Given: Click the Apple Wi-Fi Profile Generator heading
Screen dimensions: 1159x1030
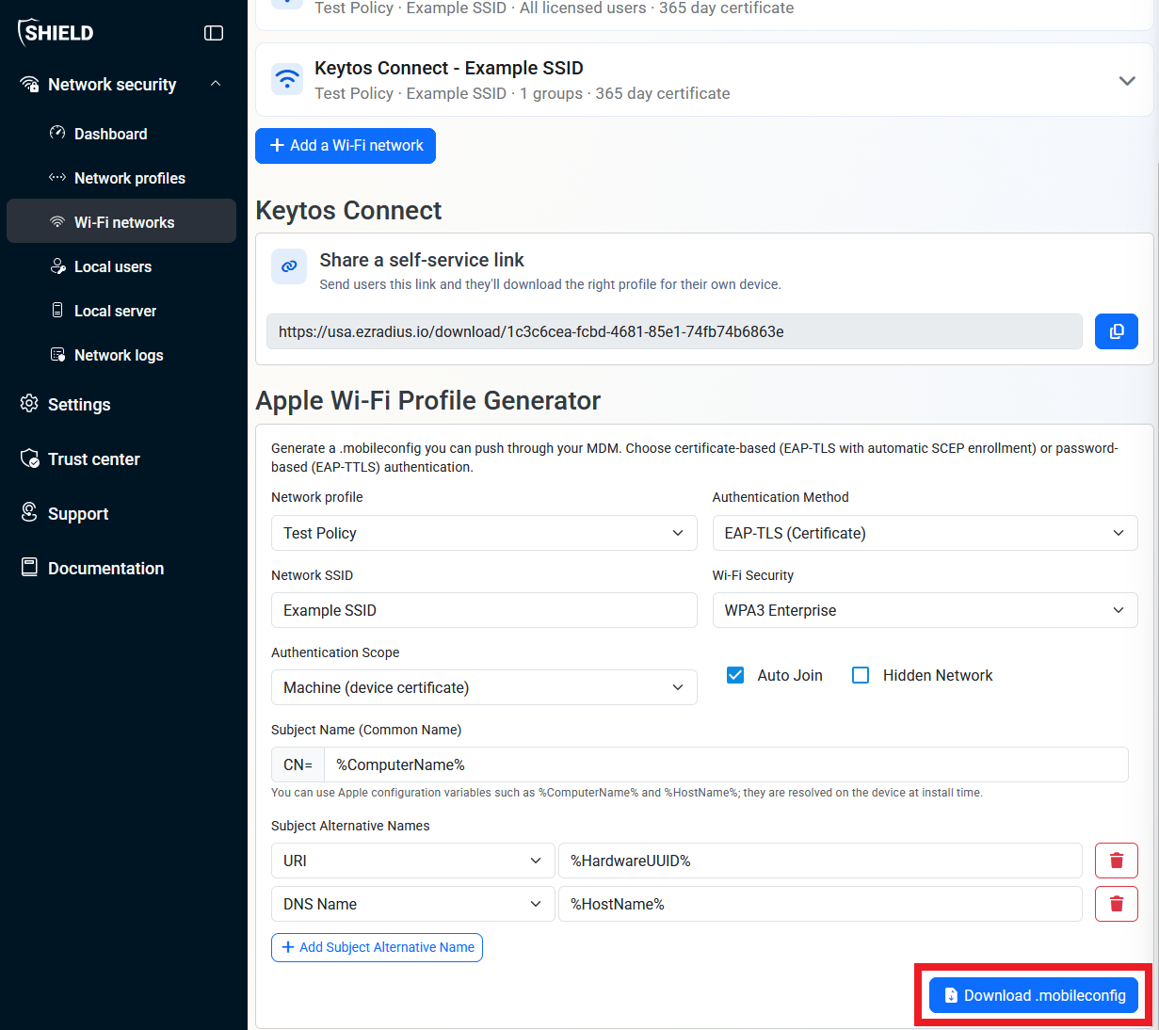Looking at the screenshot, I should click(428, 401).
